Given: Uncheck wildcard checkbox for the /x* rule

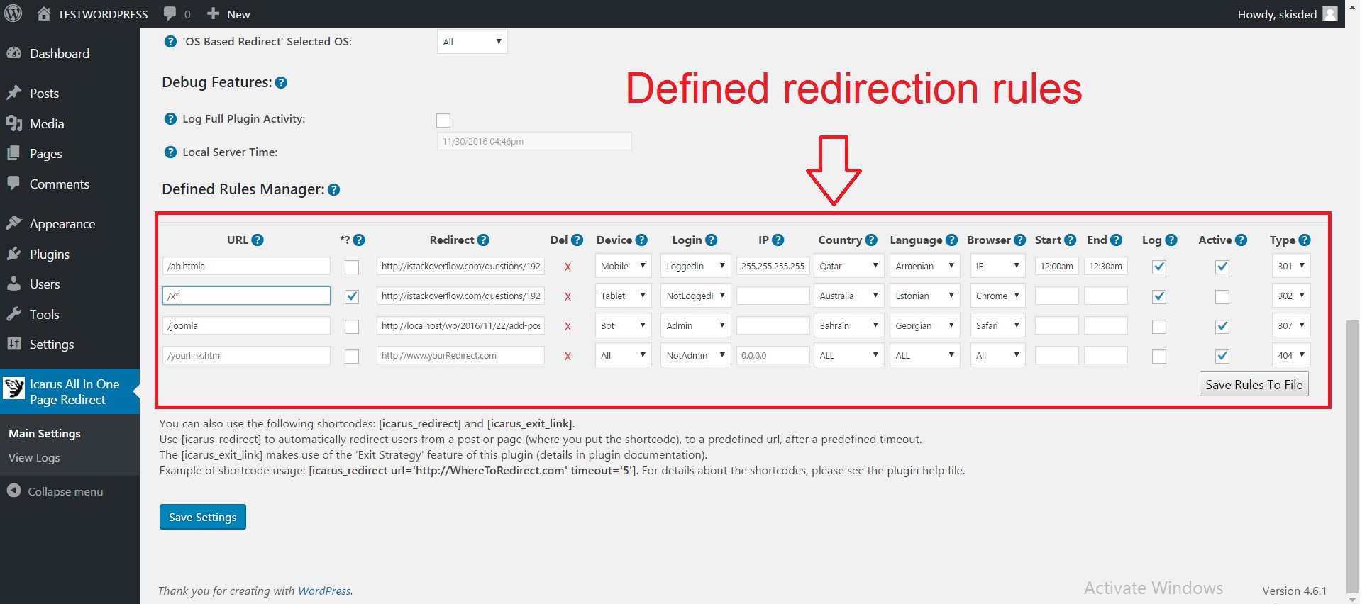Looking at the screenshot, I should 351,297.
